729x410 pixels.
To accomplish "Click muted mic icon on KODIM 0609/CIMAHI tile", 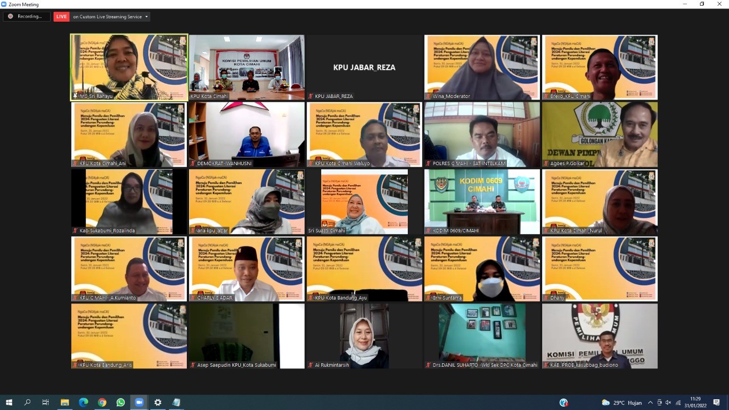I will click(428, 231).
